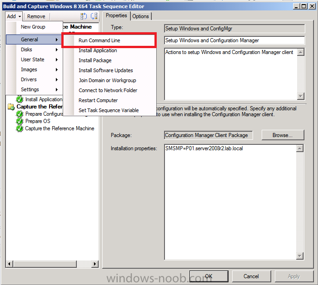Click the Type field Setup Windows and ConfigMgr
The width and height of the screenshot is (318, 285).
point(234,29)
